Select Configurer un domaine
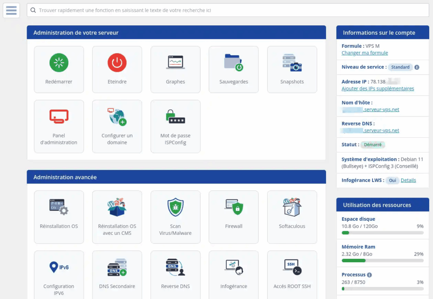 click(x=117, y=126)
